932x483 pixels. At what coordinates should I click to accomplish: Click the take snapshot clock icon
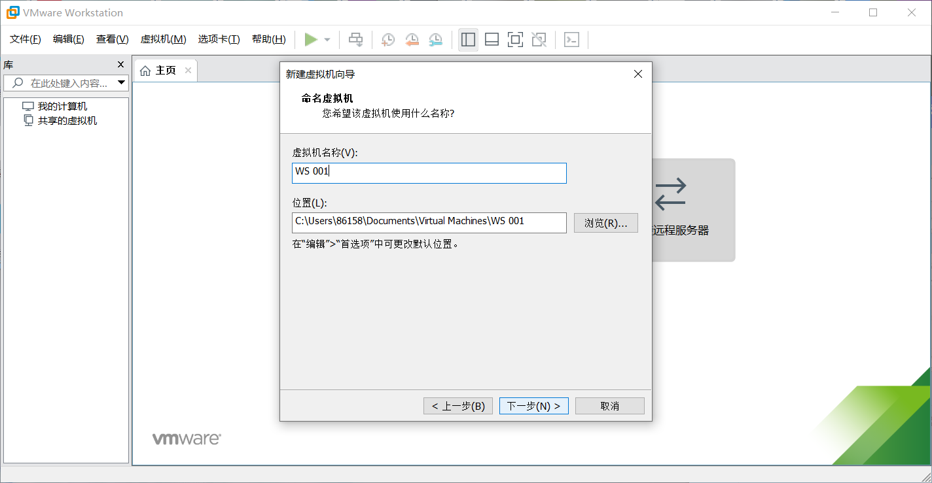(x=388, y=40)
